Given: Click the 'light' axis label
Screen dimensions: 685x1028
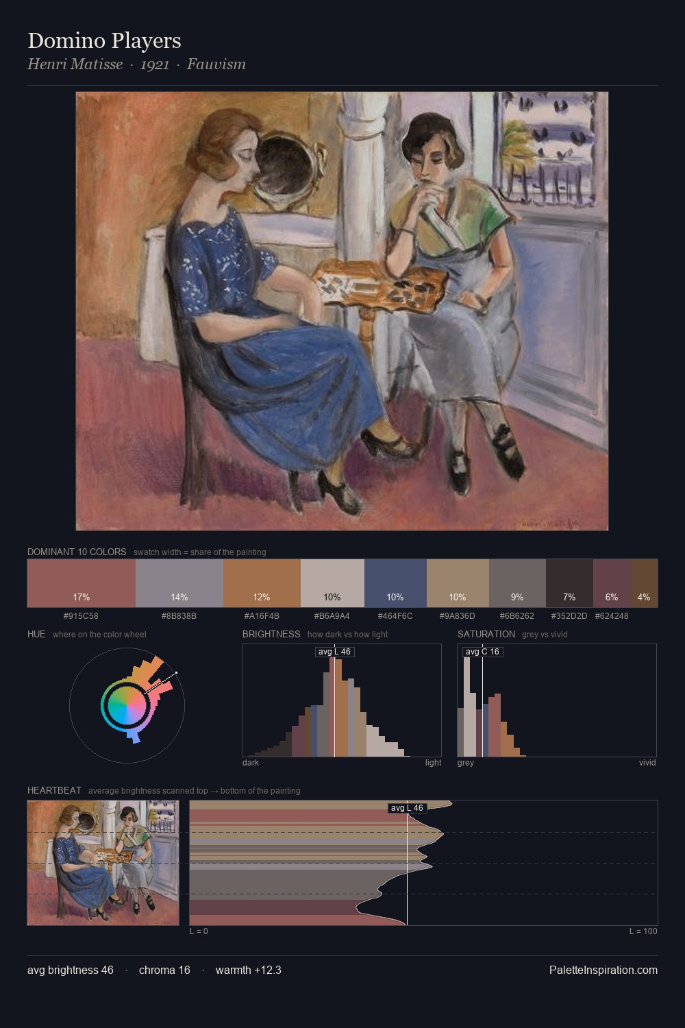Looking at the screenshot, I should [x=433, y=763].
